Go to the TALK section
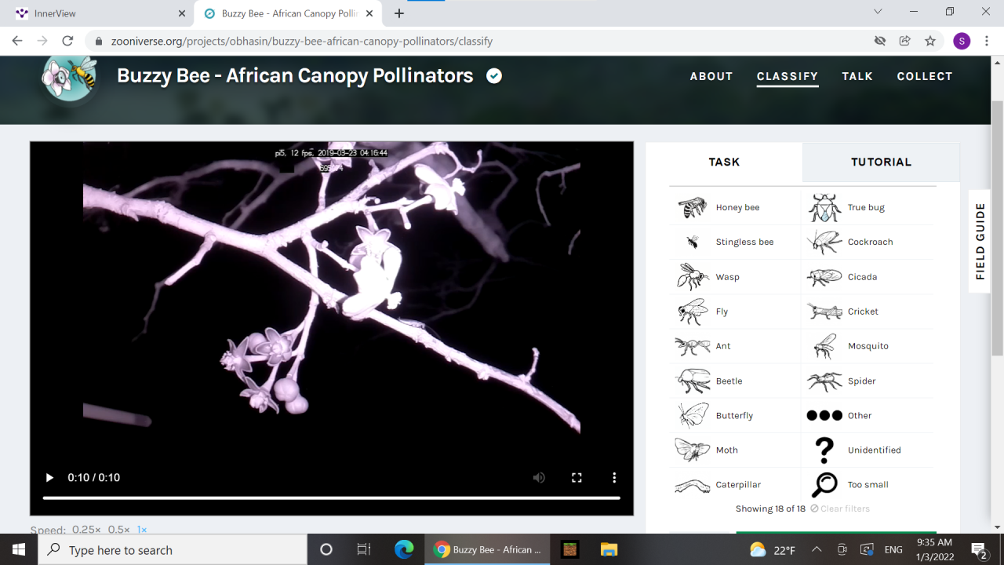1004x565 pixels. pyautogui.click(x=857, y=76)
